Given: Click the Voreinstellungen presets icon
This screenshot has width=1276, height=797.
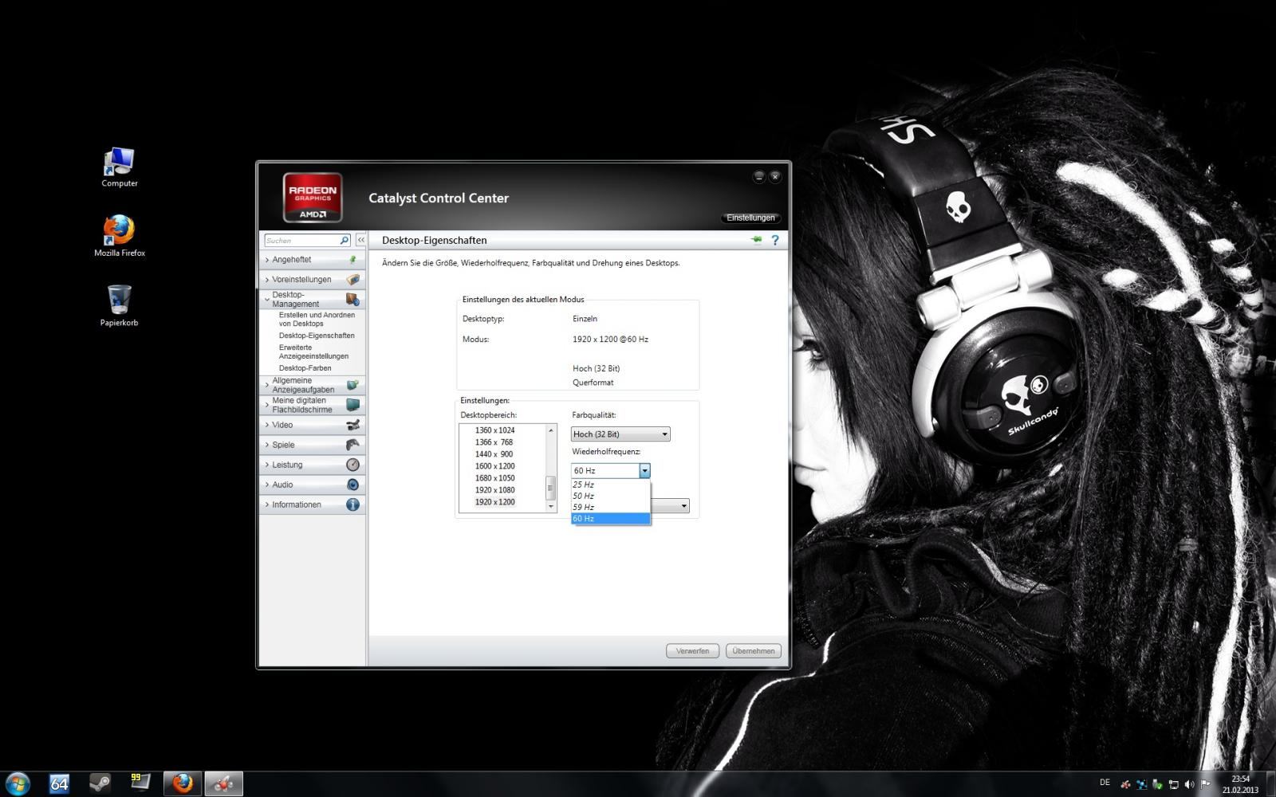Looking at the screenshot, I should point(352,280).
